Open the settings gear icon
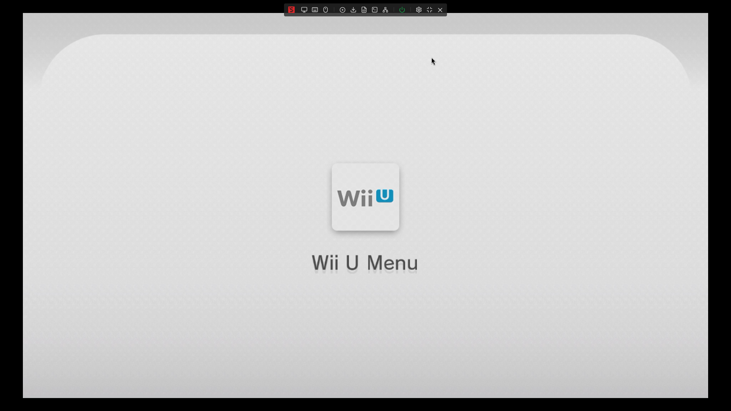 click(x=419, y=10)
